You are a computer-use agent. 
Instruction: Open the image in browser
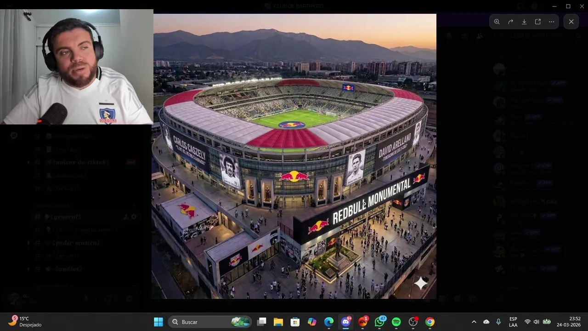538,22
